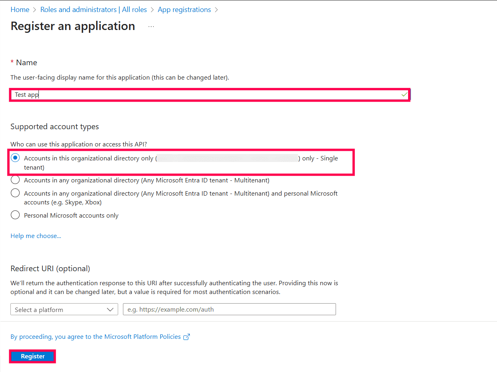Select multitenant and personal Microsoft accounts option
497x372 pixels.
tap(15, 193)
